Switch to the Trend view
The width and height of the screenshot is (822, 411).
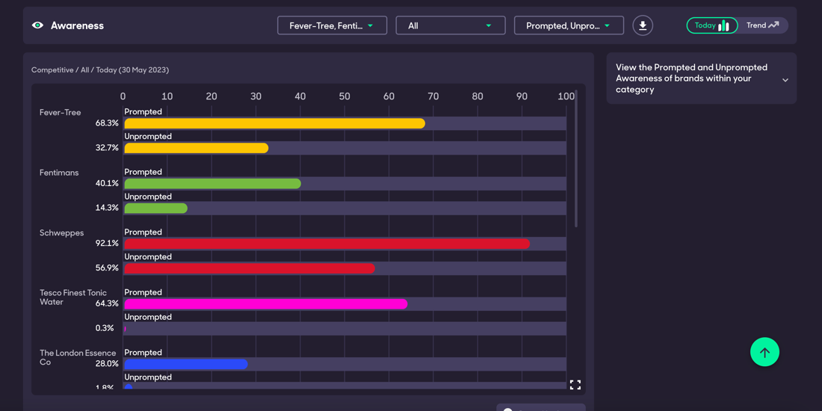point(762,25)
